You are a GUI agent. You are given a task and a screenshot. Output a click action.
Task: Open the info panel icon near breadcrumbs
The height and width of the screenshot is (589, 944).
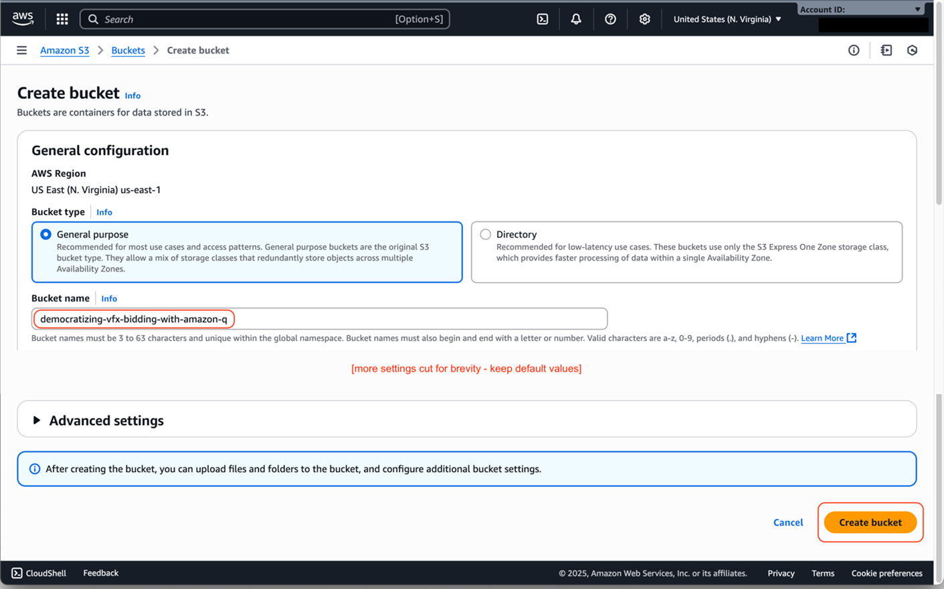[x=854, y=50]
